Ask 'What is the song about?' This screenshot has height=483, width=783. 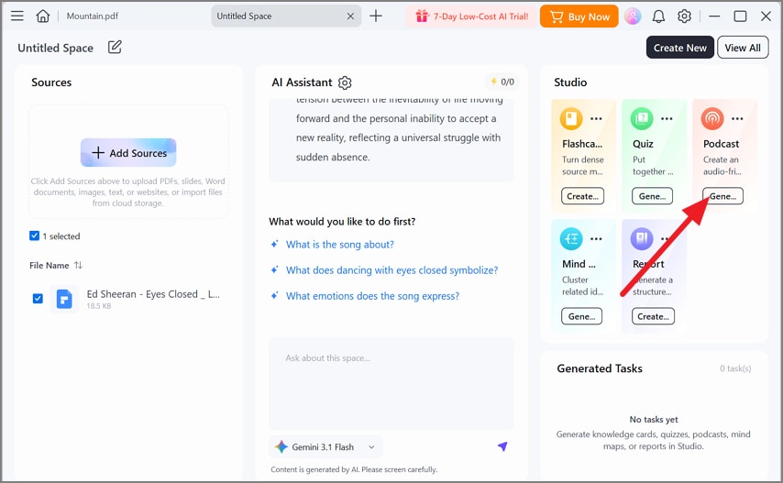click(x=339, y=245)
